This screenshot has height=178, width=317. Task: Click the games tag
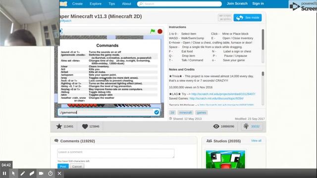coord(202,113)
